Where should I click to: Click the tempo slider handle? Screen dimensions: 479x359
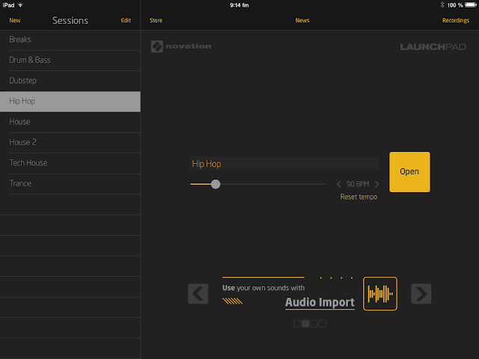pyautogui.click(x=216, y=184)
